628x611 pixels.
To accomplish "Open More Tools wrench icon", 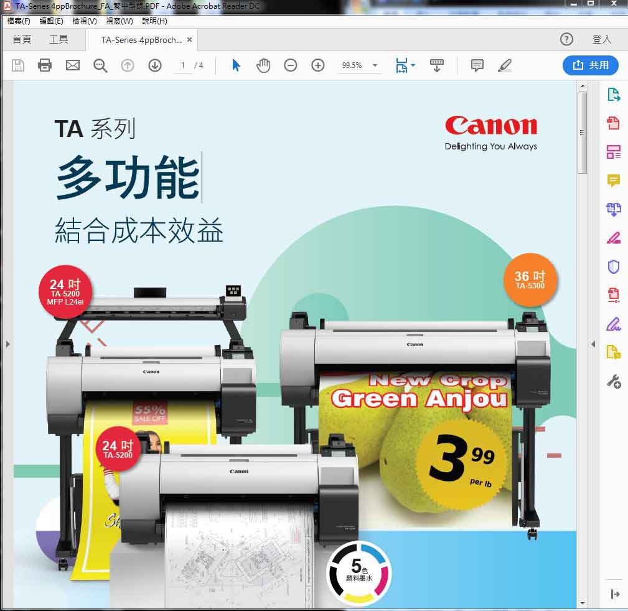I will point(614,382).
